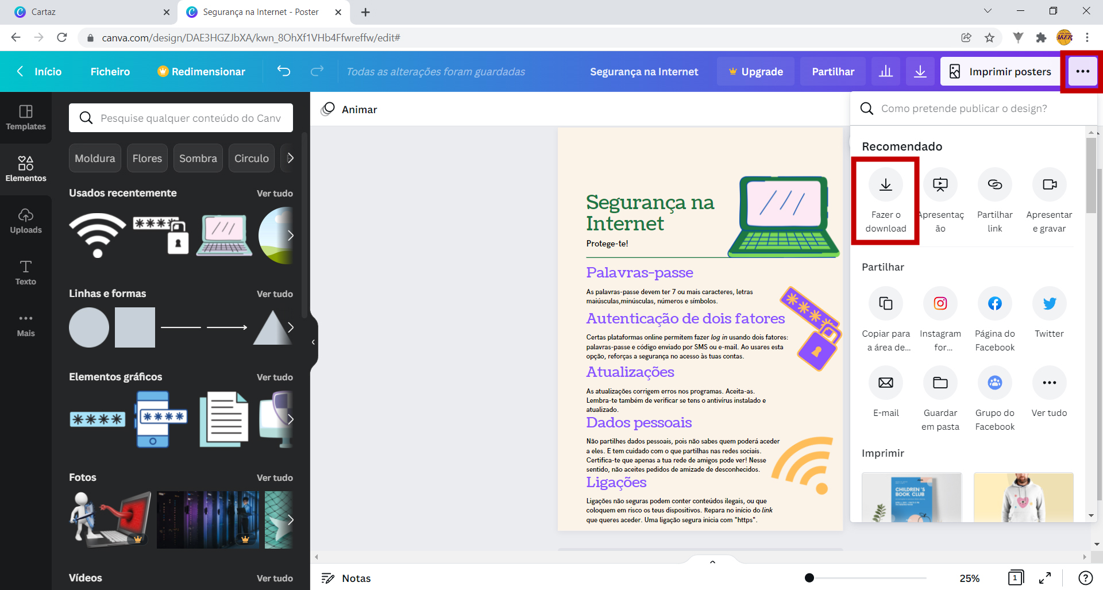Viewport: 1103px width, 590px height.
Task: Select the Sombra filter chip
Action: pyautogui.click(x=198, y=158)
